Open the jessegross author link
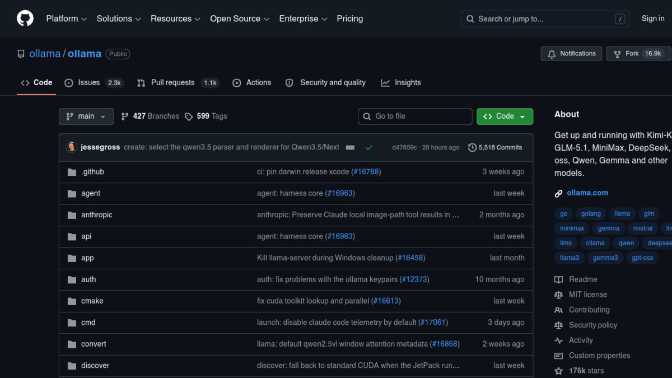The height and width of the screenshot is (378, 672). (x=100, y=147)
